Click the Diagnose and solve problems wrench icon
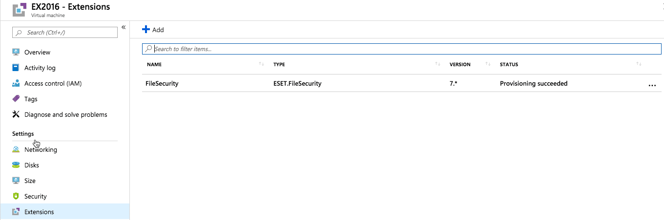 click(16, 114)
